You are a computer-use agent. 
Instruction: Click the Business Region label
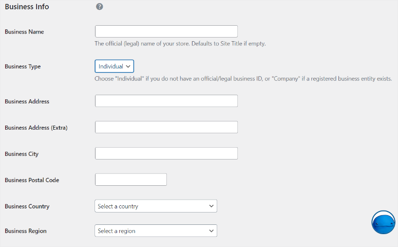26,231
